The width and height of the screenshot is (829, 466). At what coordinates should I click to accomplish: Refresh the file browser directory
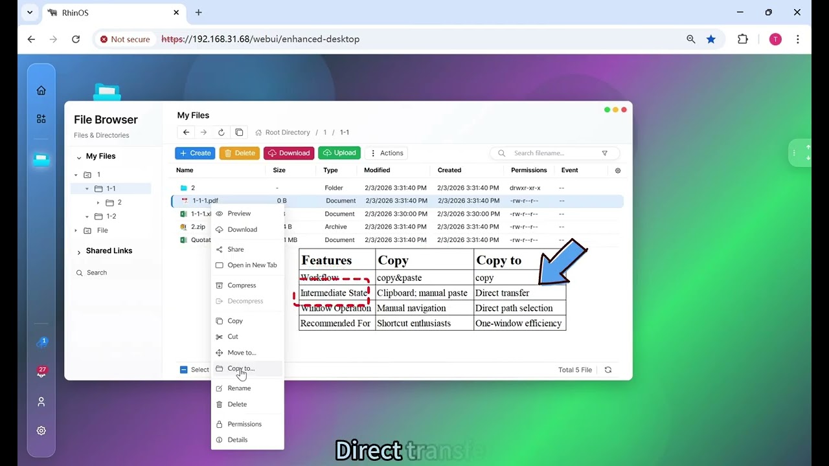point(221,132)
